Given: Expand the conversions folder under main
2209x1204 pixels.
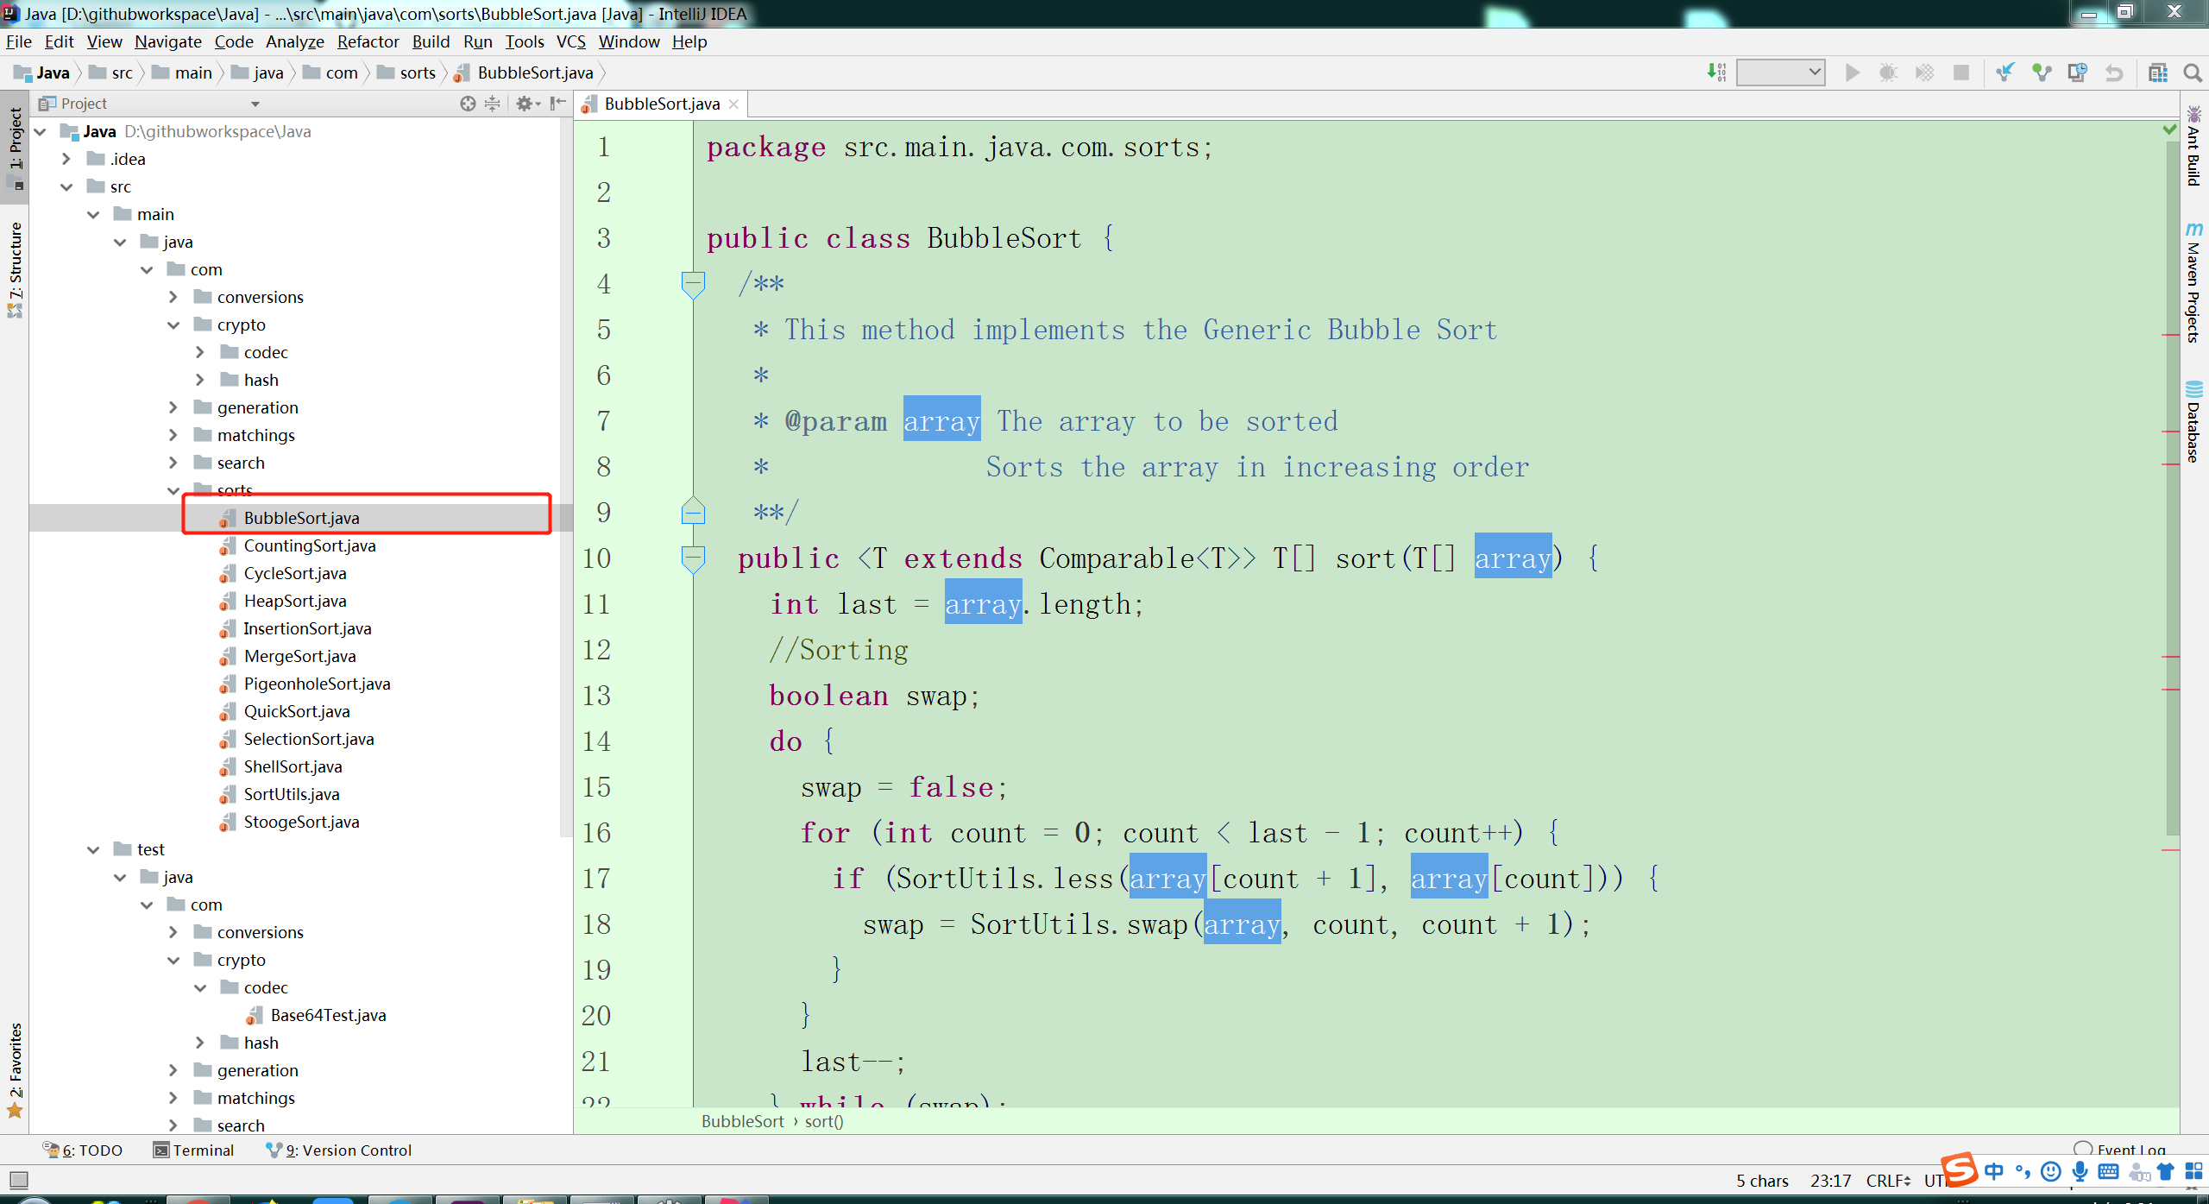Looking at the screenshot, I should coord(173,297).
